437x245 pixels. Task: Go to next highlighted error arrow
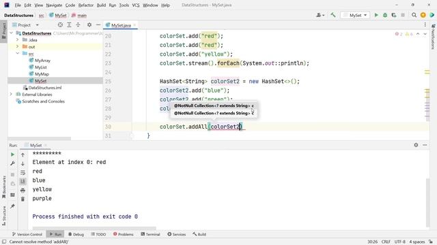(x=425, y=34)
